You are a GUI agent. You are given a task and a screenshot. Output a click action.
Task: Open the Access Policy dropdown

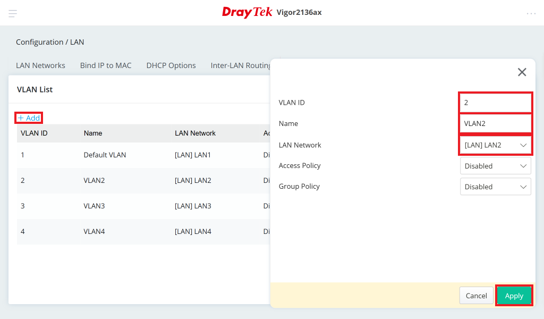pyautogui.click(x=495, y=166)
